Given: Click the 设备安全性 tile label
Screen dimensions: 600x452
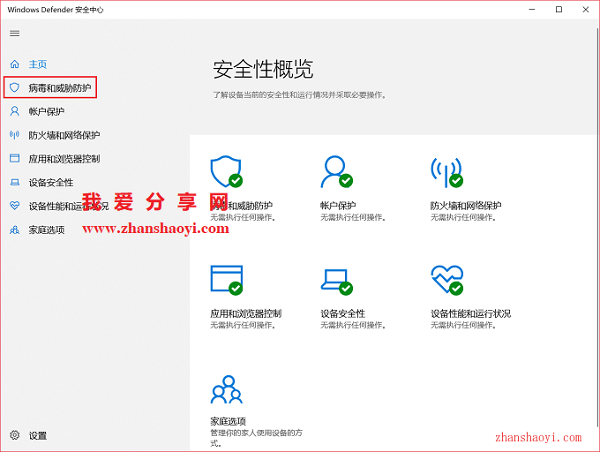Looking at the screenshot, I should point(342,313).
